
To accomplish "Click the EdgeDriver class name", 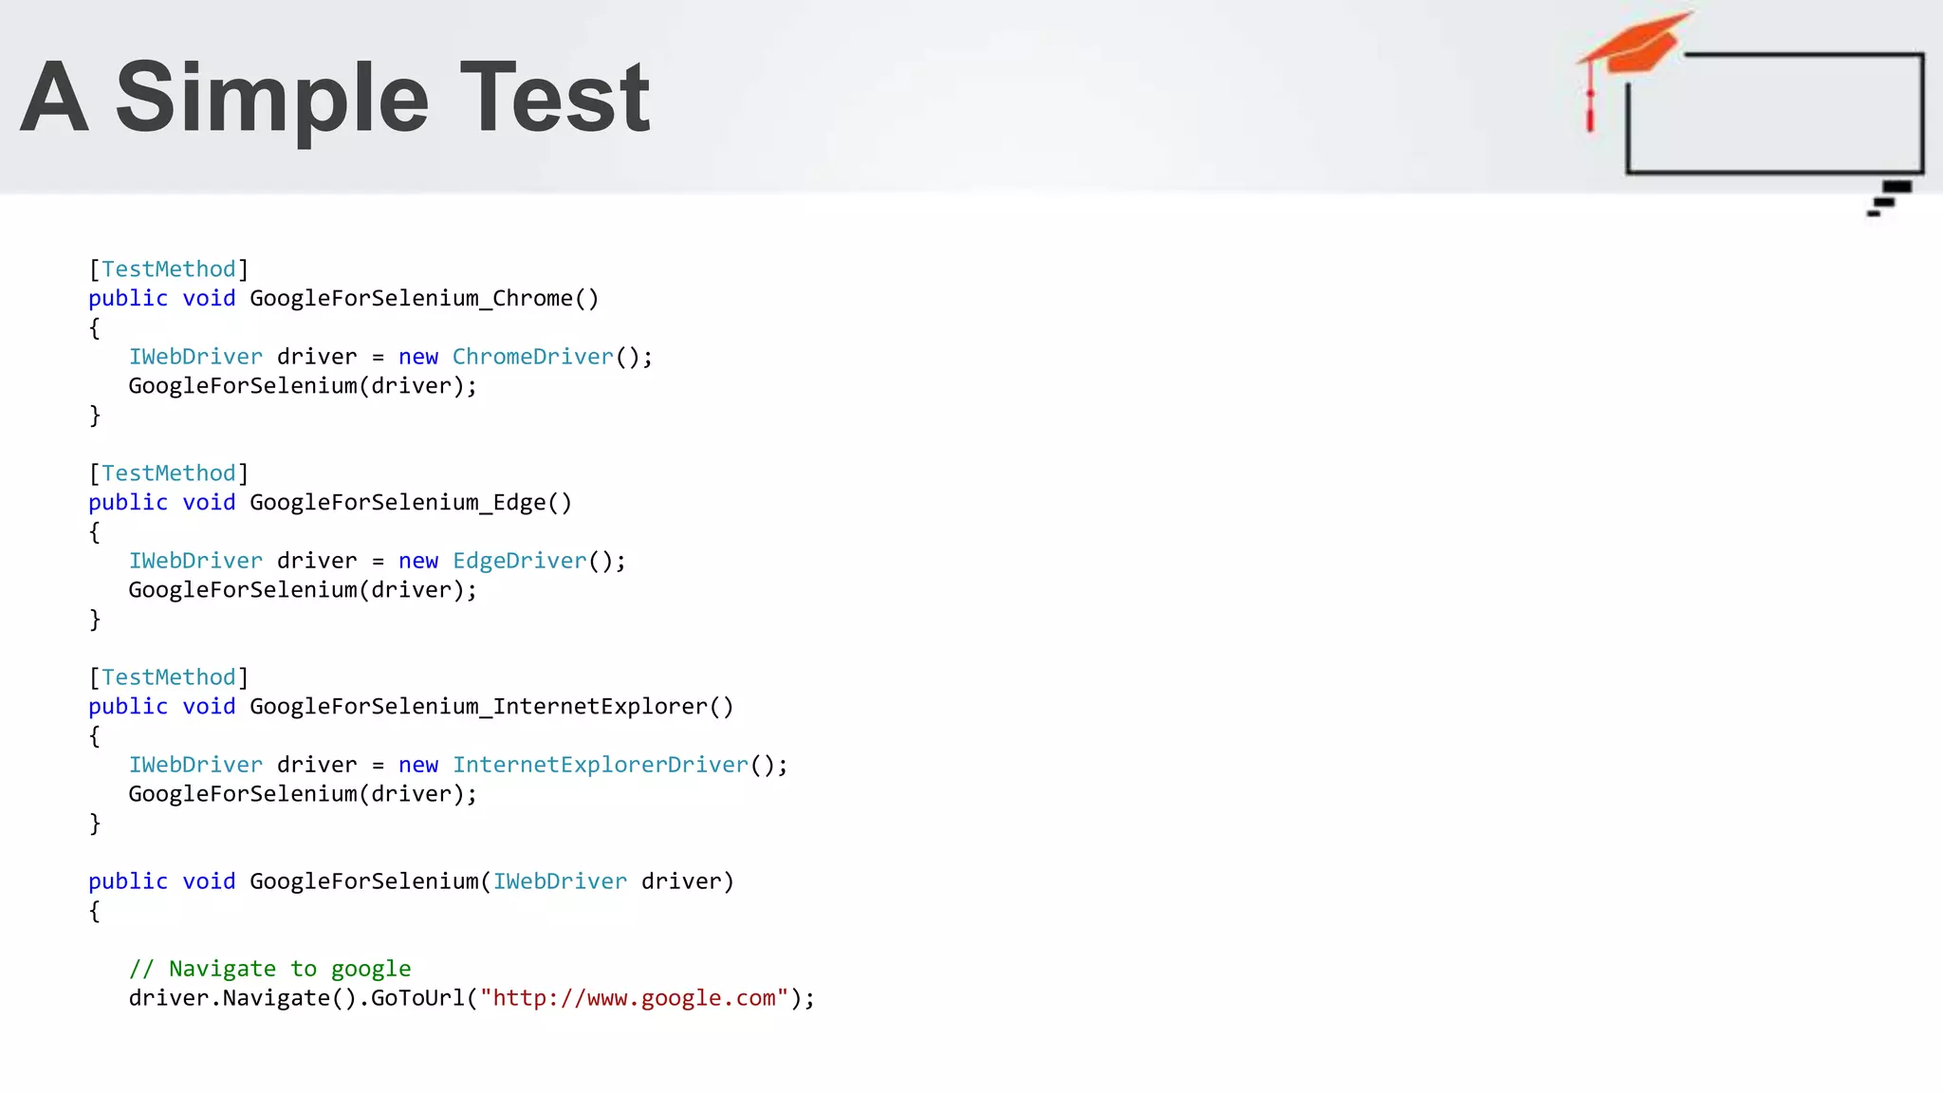I will click(519, 561).
